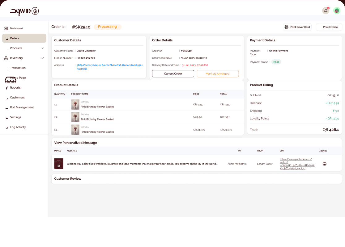Screen dimensions: 345x247
Task: Click Online Payment type value
Action: pos(278,51)
